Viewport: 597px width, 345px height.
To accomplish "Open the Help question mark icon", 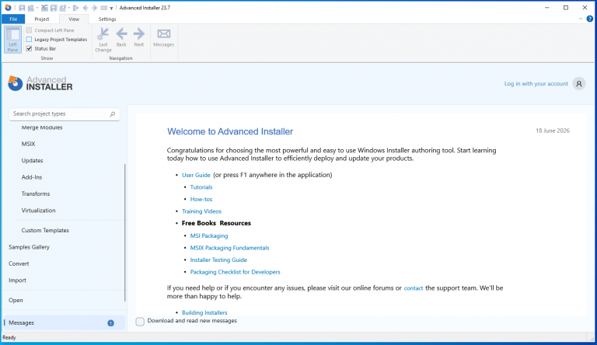I will pyautogui.click(x=590, y=19).
